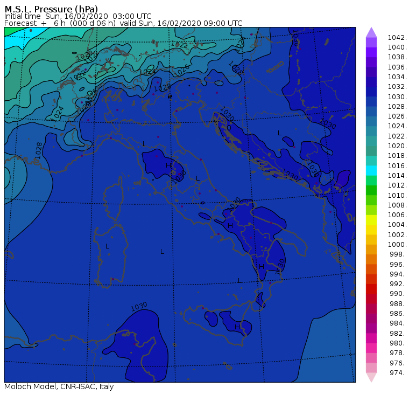Image resolution: width=409 pixels, height=394 pixels.
Task: Pick the purple swatch between 1040 and 1042
Action: 371,43
